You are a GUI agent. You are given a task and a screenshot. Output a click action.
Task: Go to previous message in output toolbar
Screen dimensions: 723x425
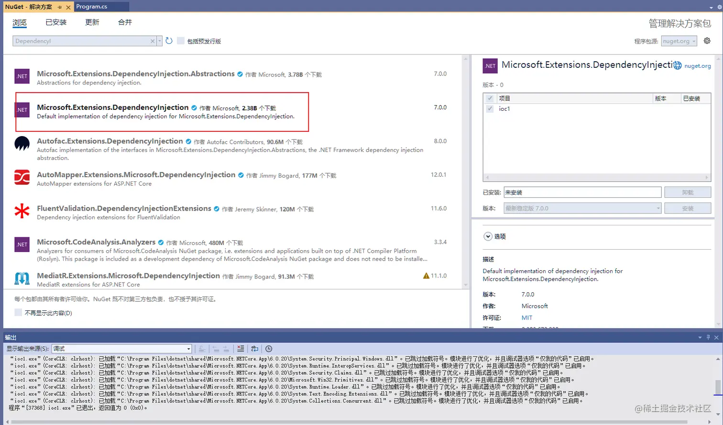point(216,349)
